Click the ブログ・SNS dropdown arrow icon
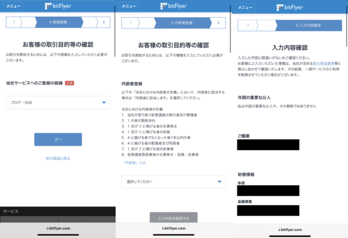 point(104,102)
